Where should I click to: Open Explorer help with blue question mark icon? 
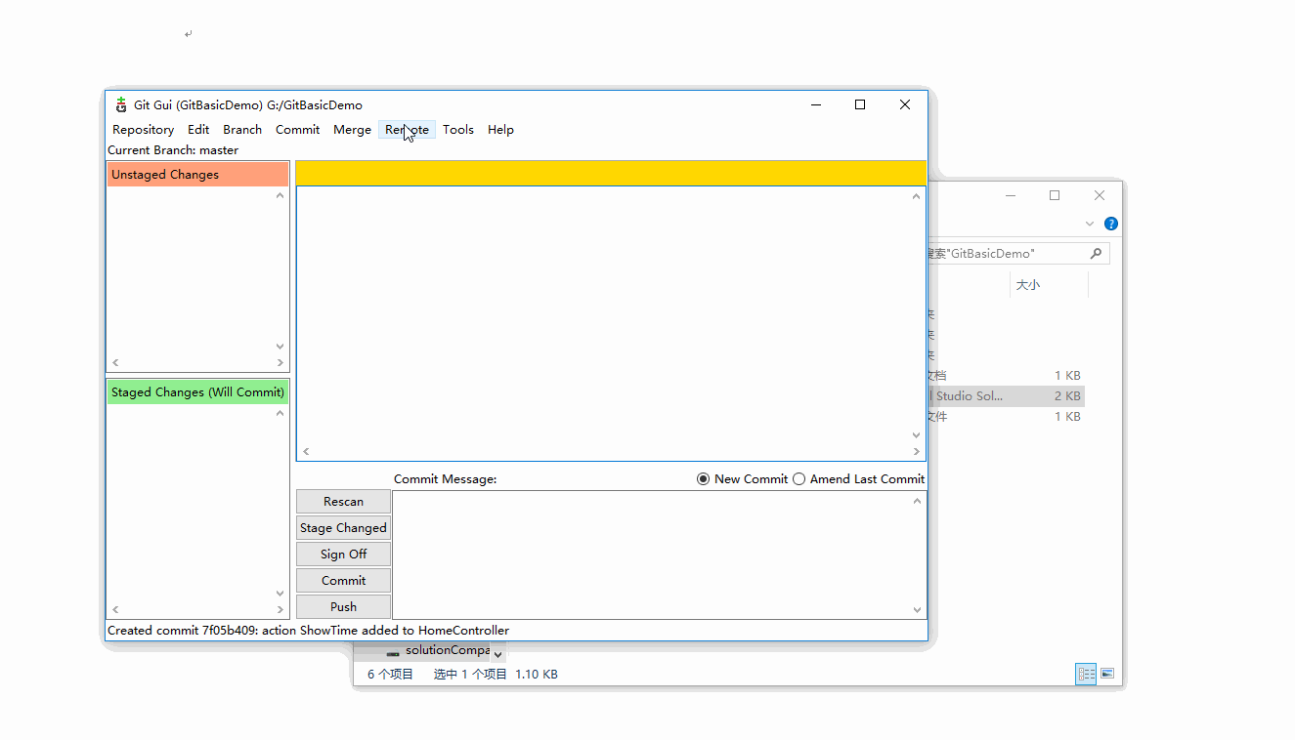coord(1110,223)
